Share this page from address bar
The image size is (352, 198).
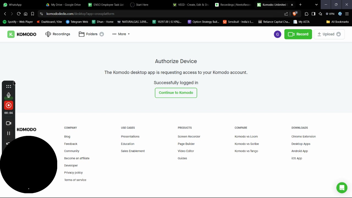coord(286,14)
